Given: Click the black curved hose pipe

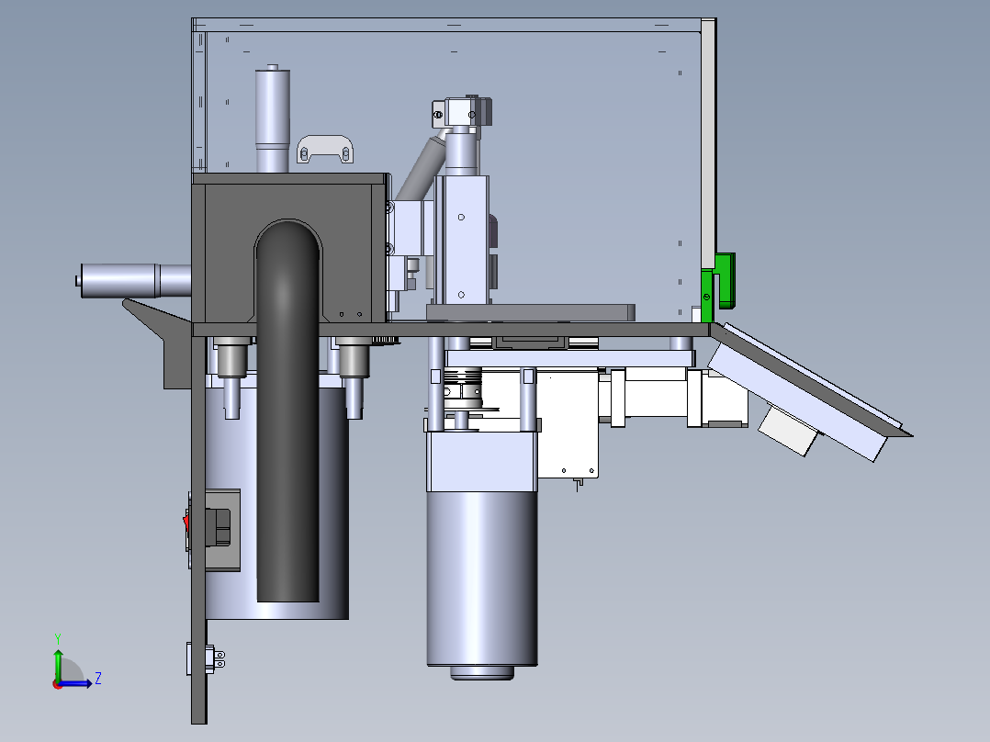Looking at the screenshot, I should coord(288,411).
